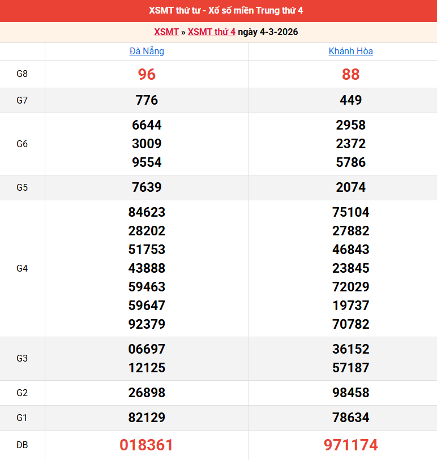437x460 pixels.
Task: Click Khánh Hòa G5 number 2074
Action: tap(350, 187)
